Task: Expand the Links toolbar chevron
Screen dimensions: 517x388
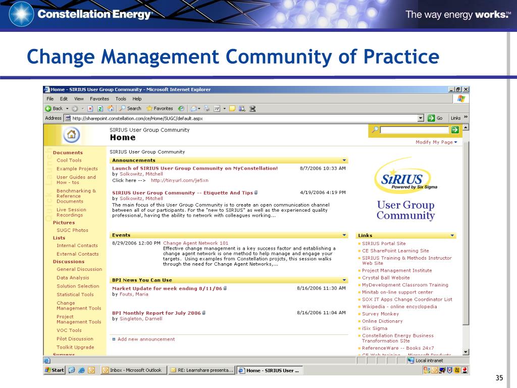Action: (466, 117)
